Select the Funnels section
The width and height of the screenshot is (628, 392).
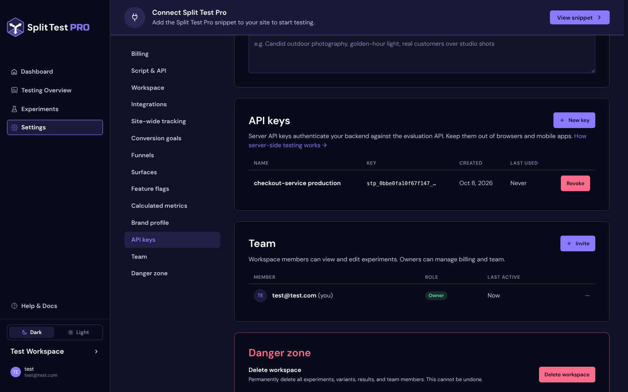point(172,155)
